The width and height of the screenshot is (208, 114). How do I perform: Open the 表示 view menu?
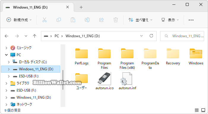(170, 20)
